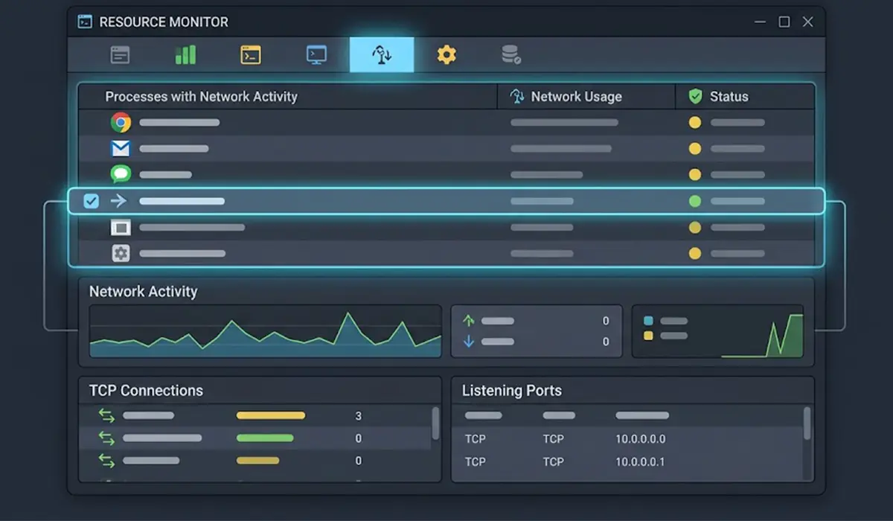Viewport: 893px width, 521px height.
Task: Open the overview tab with window icon
Action: [120, 55]
